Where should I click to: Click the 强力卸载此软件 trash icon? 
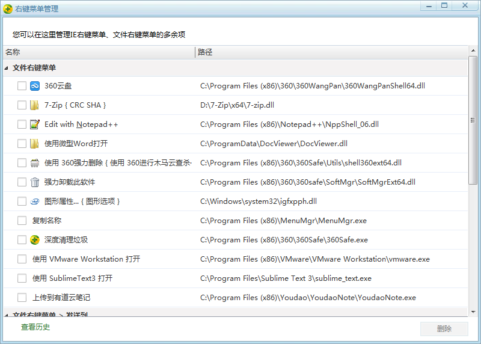35,182
